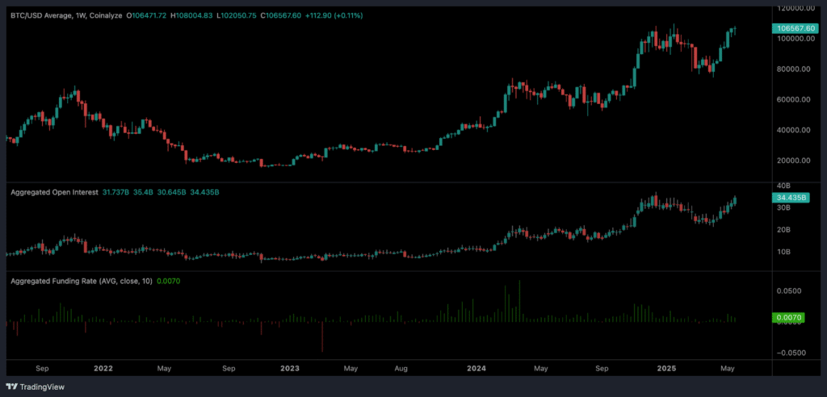Click the 40B open interest axis label
The width and height of the screenshot is (827, 397).
point(784,186)
